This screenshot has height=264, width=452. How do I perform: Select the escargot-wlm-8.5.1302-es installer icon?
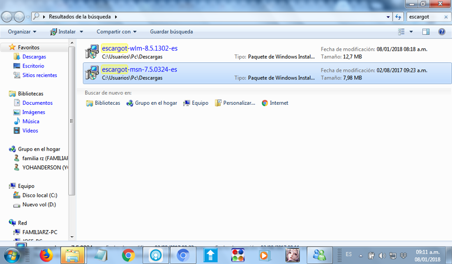point(92,52)
